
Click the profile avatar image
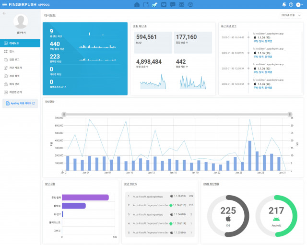point(20,22)
